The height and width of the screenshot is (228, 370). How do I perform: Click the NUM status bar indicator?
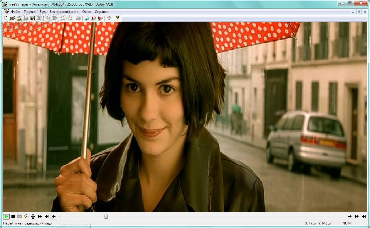[x=347, y=223]
